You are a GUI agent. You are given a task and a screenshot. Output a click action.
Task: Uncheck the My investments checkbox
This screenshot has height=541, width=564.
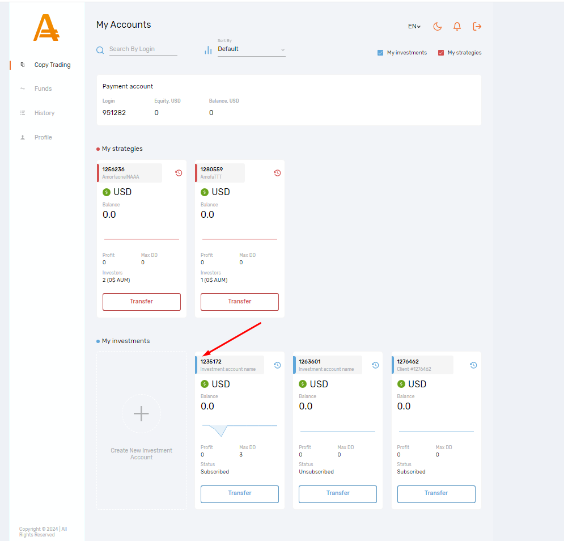coord(380,53)
